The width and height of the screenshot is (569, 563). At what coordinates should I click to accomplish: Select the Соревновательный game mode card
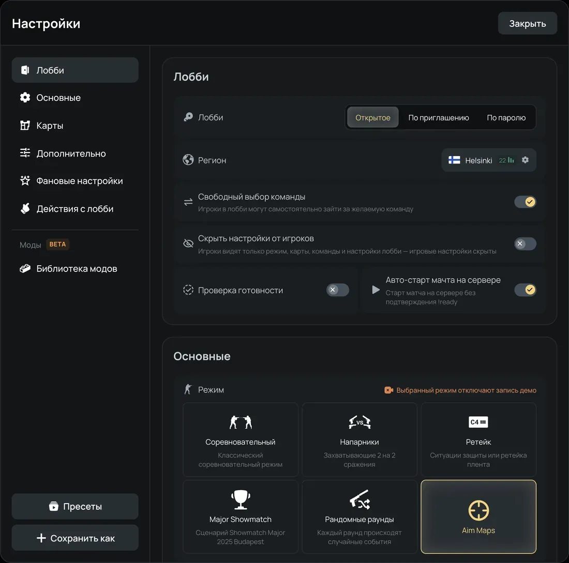click(240, 439)
